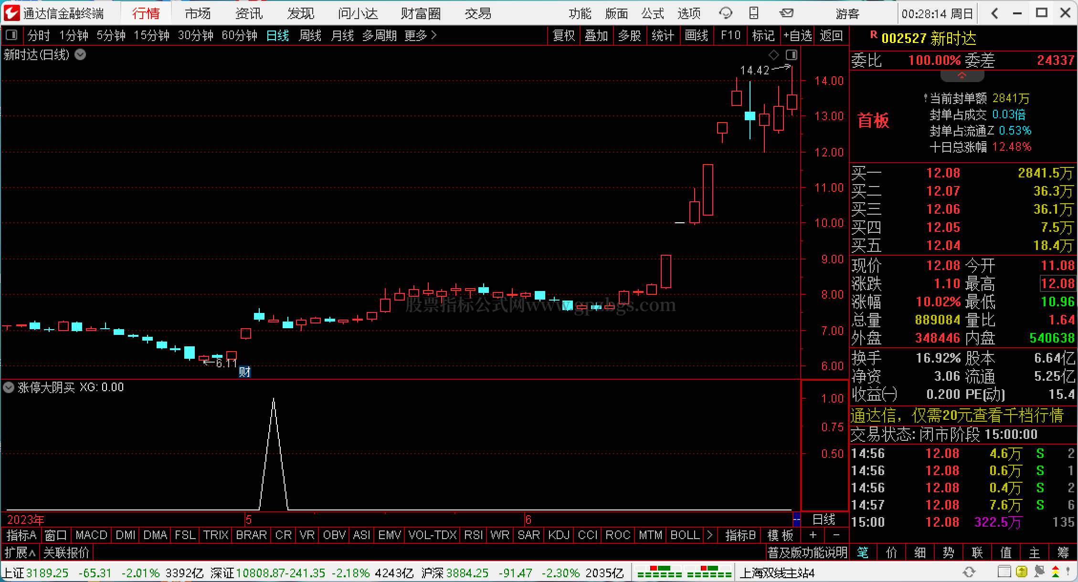The image size is (1078, 582).
Task: Open the 市场 menu
Action: (x=198, y=13)
